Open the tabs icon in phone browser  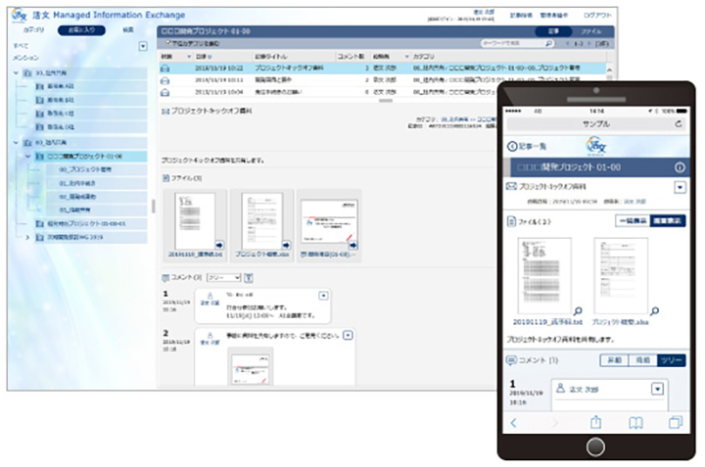point(675,422)
